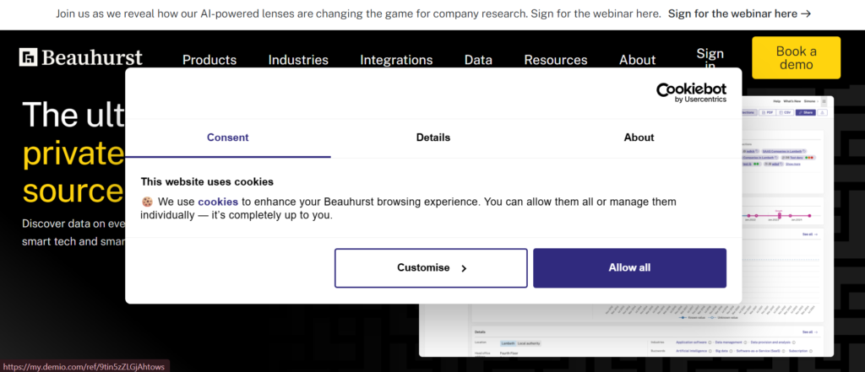Switch to the About tab in the cookie dialog
This screenshot has height=372, width=865.
pos(639,137)
